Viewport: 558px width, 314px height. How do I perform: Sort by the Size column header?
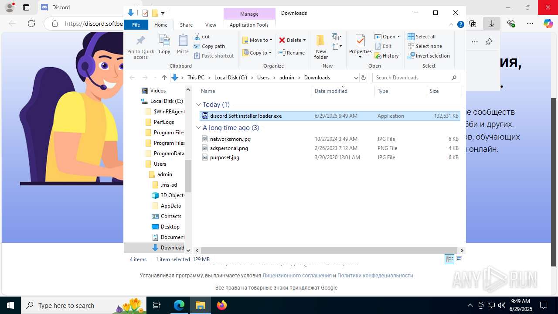(444, 91)
